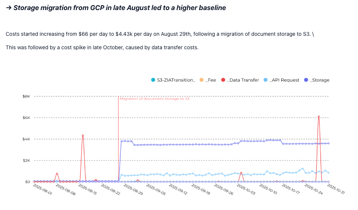Click the small red spike point near 2025-10-03

point(241,173)
